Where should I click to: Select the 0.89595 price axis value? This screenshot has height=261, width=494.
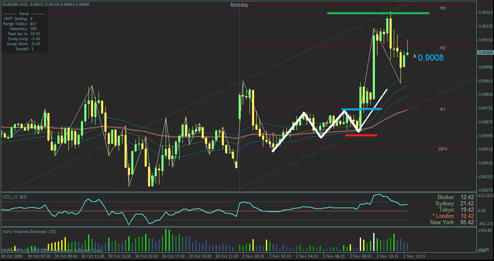tap(486, 136)
